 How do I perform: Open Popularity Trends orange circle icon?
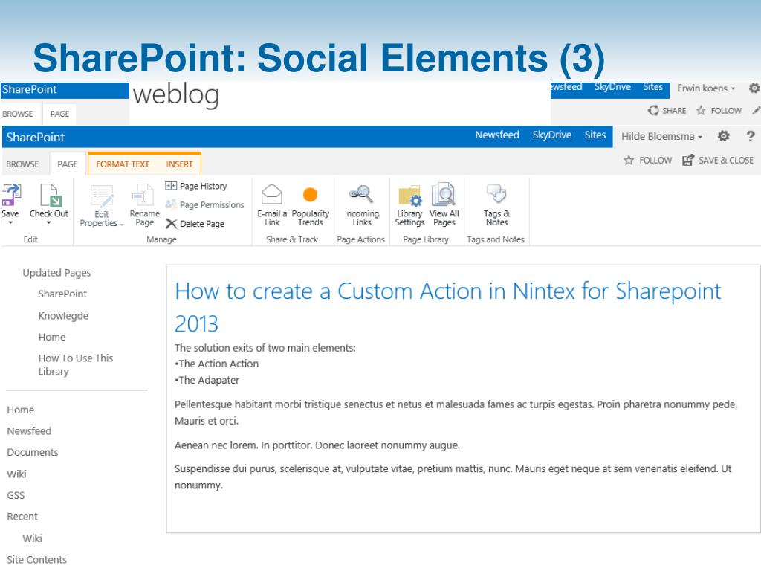coord(310,195)
